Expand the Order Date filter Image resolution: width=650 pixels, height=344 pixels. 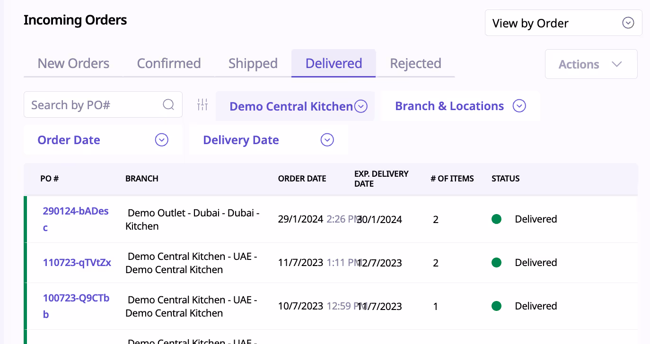tap(161, 140)
